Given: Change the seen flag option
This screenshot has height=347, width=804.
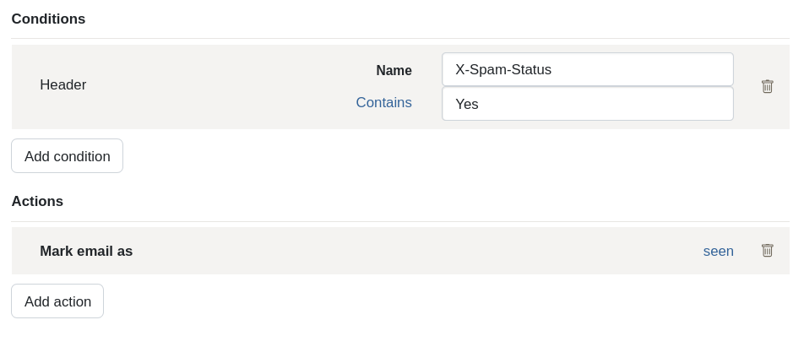Looking at the screenshot, I should tap(718, 251).
